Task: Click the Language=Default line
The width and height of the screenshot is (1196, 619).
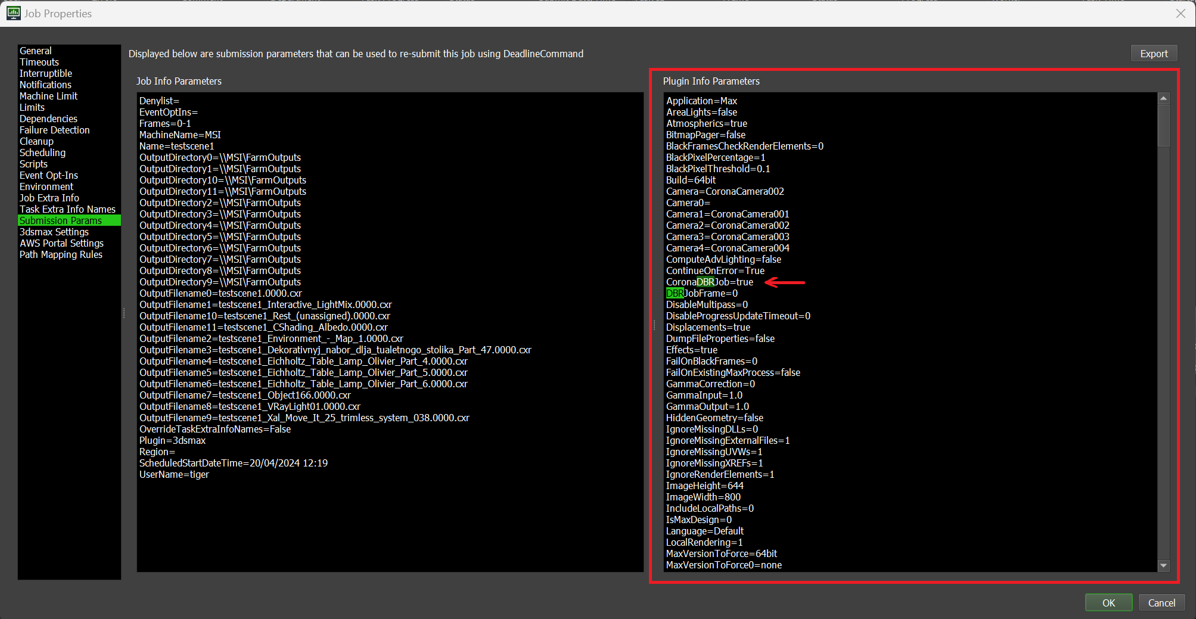Action: 705,531
